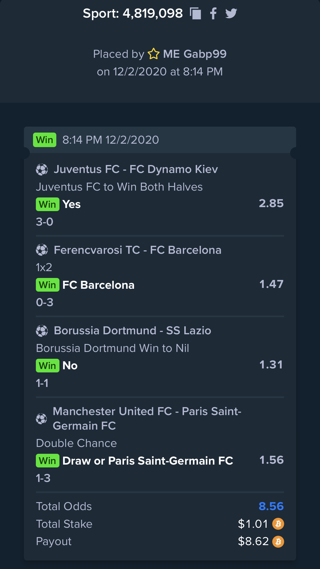Open ME Gabp99 user profile

point(195,54)
